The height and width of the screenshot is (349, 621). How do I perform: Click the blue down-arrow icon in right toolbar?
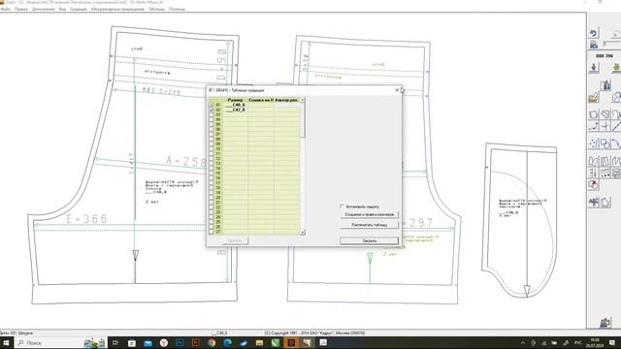(593, 67)
